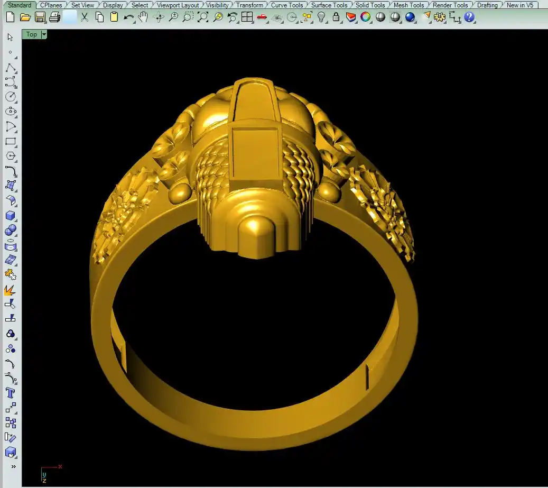548x488 pixels.
Task: Click the Undo arrow icon
Action: tap(129, 17)
